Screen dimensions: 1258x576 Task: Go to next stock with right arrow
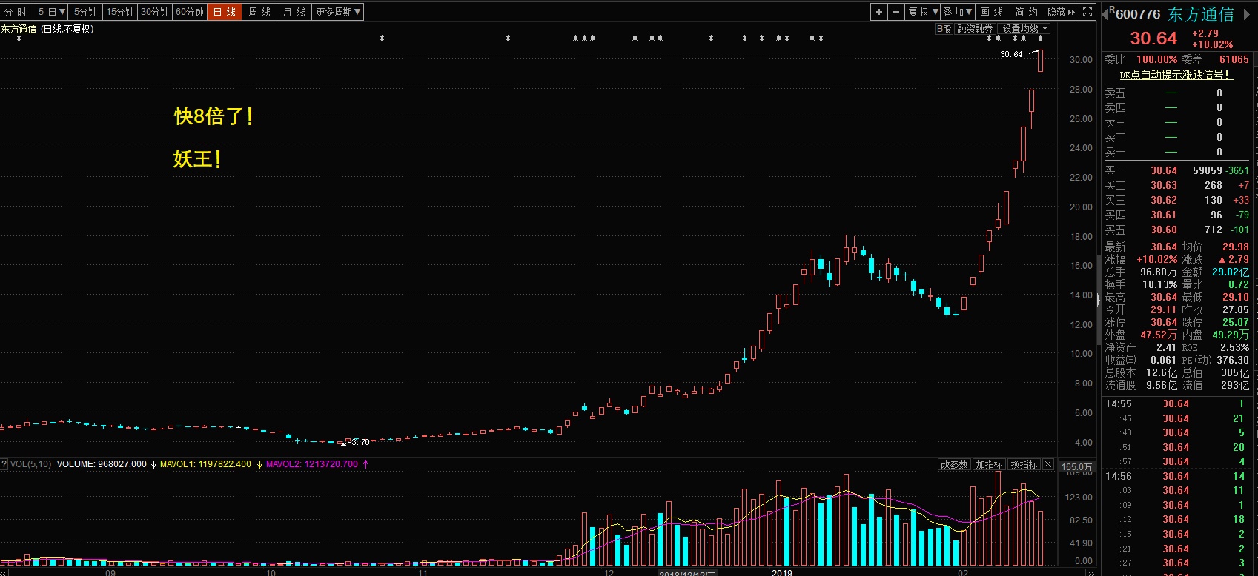(x=1247, y=13)
